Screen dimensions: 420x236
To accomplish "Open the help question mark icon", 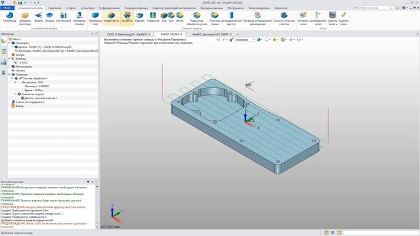I will pos(404,8).
